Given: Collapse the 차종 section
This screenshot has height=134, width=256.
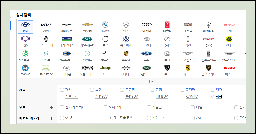Looking at the screenshot, I should pos(52,90).
